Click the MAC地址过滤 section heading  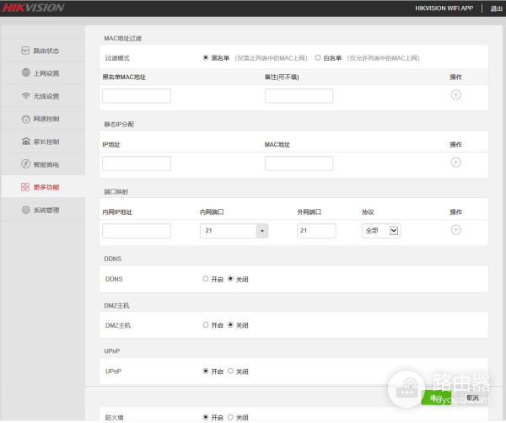122,39
